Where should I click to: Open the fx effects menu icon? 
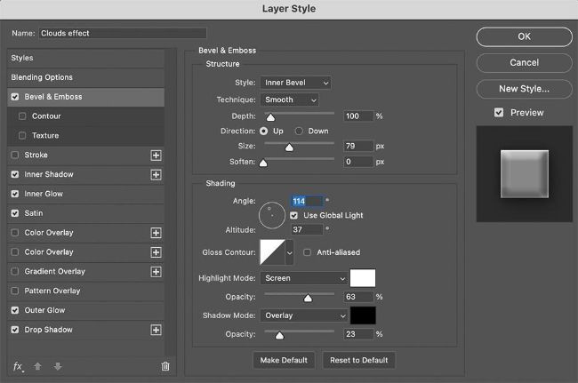[x=18, y=366]
